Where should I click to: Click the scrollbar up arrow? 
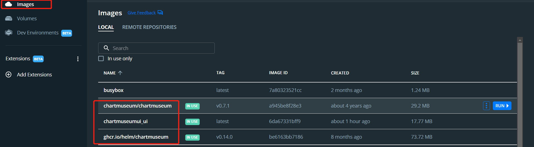click(x=520, y=40)
